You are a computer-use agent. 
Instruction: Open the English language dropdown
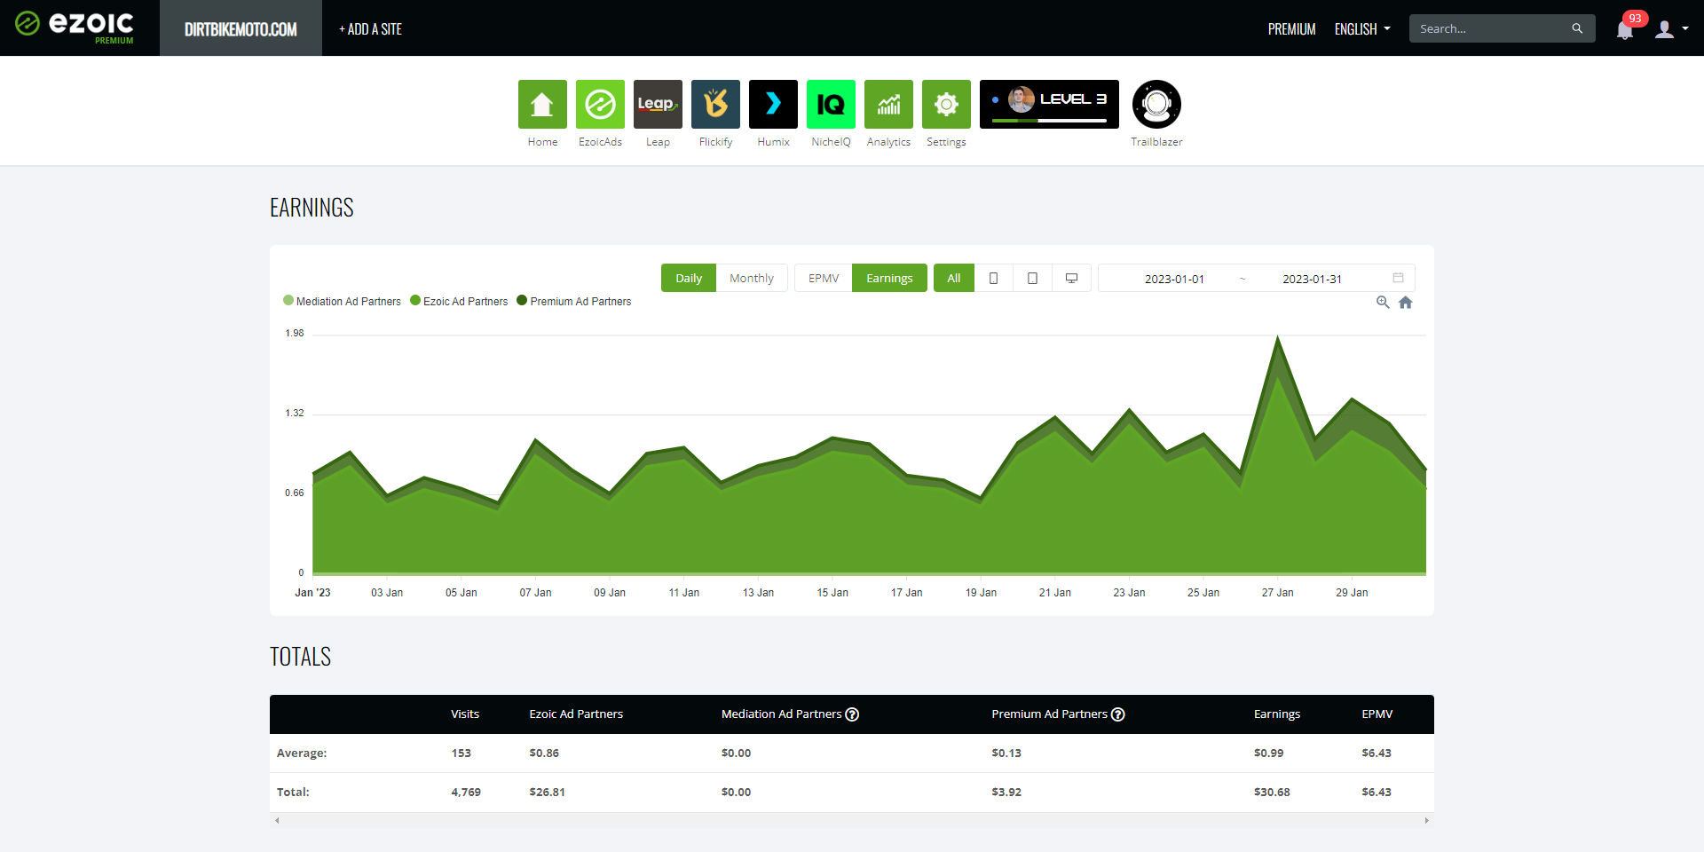[x=1362, y=29]
